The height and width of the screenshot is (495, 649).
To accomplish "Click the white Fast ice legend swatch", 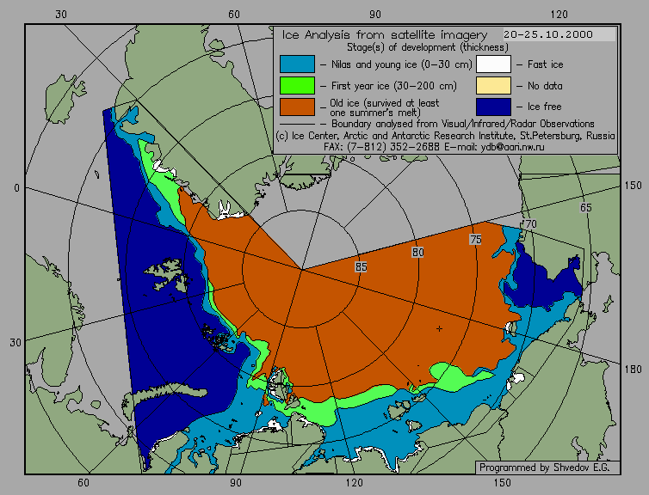I will tap(493, 64).
